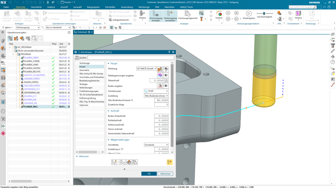The height and width of the screenshot is (189, 336).
Task: Click the pause playback button
Action: [x=236, y=13]
